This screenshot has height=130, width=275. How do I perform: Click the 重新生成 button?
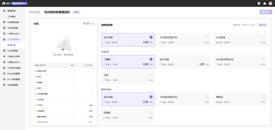tap(262, 25)
